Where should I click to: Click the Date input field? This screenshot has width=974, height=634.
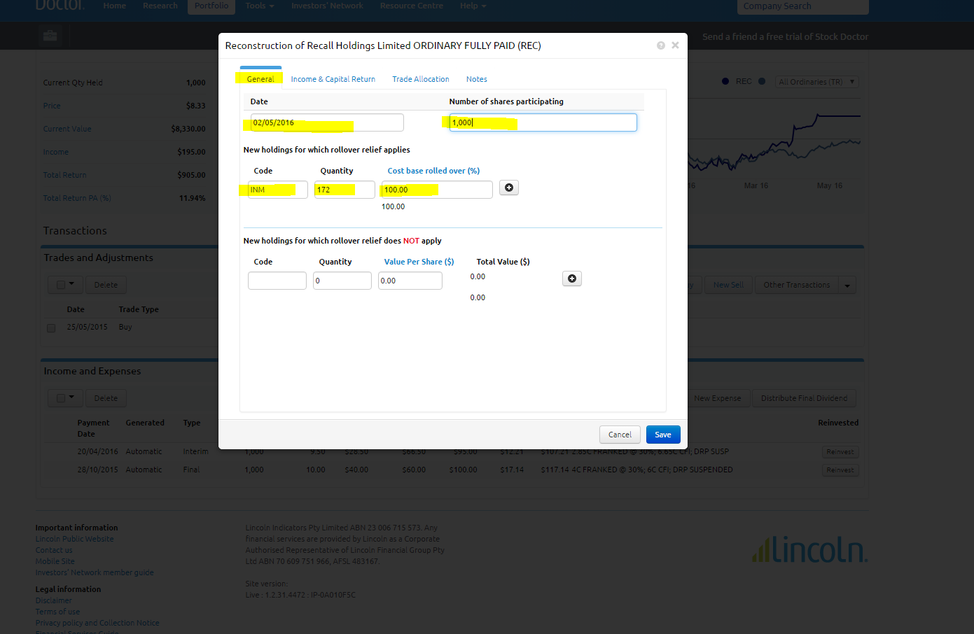[327, 122]
